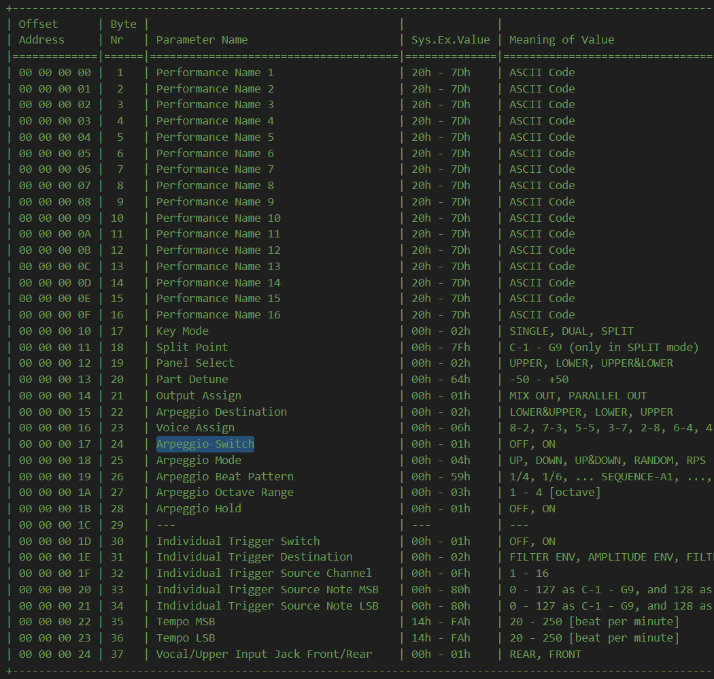Click the Tempo MSB parameter
The image size is (714, 679).
click(x=186, y=622)
